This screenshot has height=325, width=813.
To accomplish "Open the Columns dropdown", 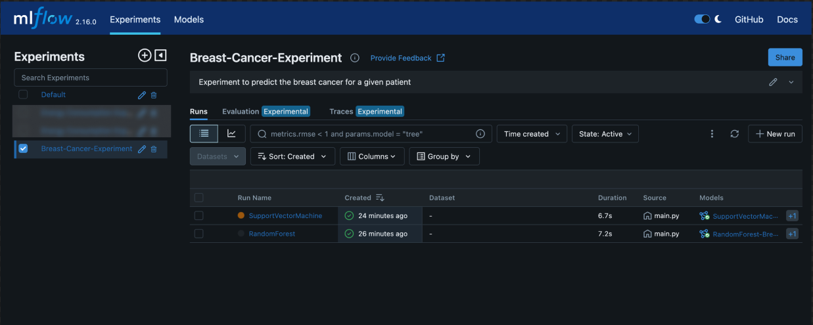I will [372, 157].
